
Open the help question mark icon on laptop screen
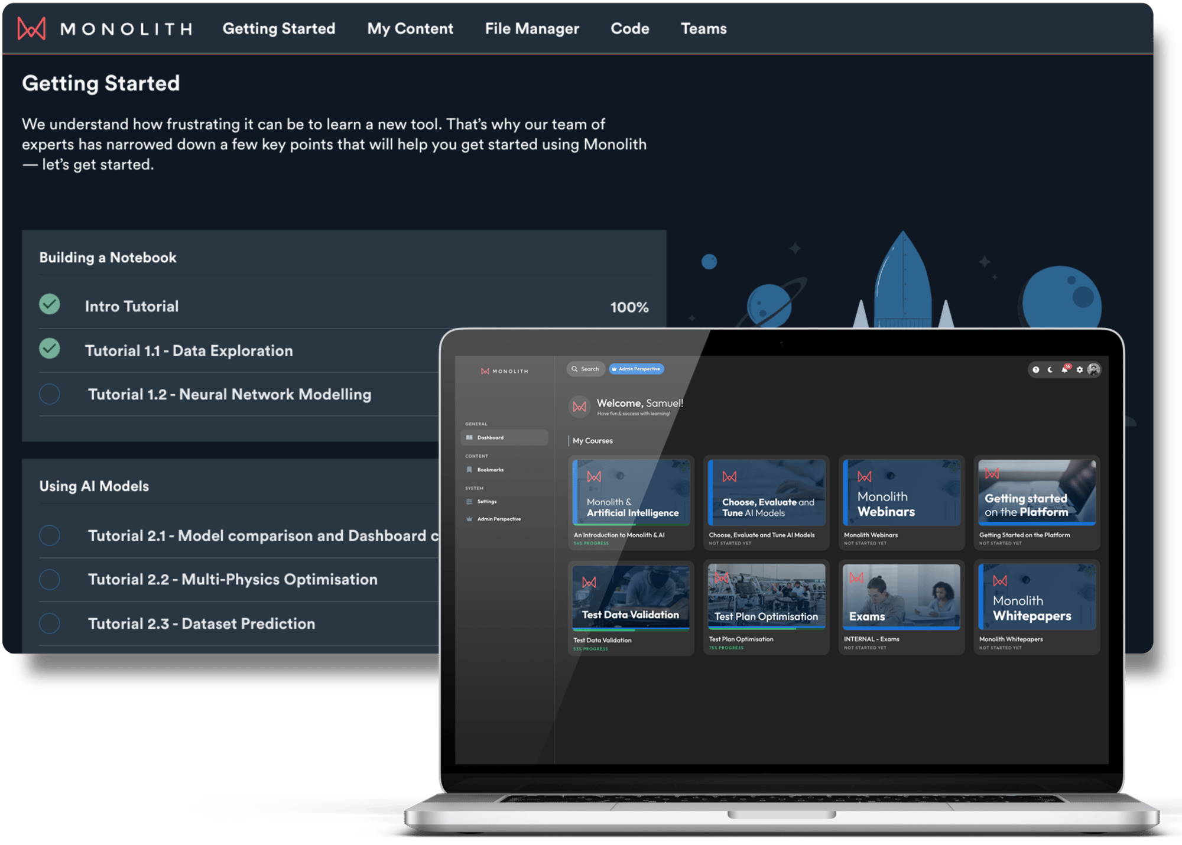tap(1035, 369)
